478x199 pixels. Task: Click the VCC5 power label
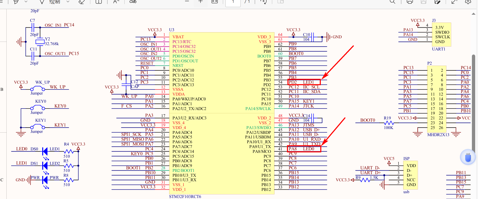[x=389, y=158]
